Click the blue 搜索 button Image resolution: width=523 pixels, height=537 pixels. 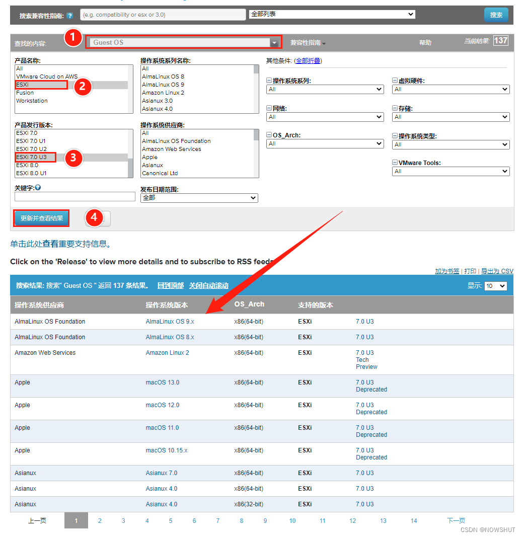click(x=496, y=15)
